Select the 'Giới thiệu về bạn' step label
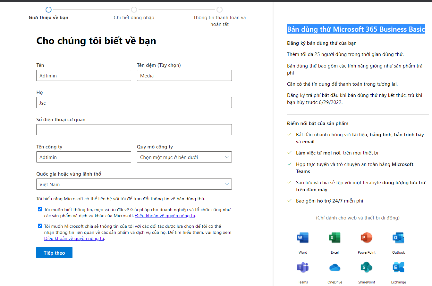432x286 pixels. [x=48, y=18]
